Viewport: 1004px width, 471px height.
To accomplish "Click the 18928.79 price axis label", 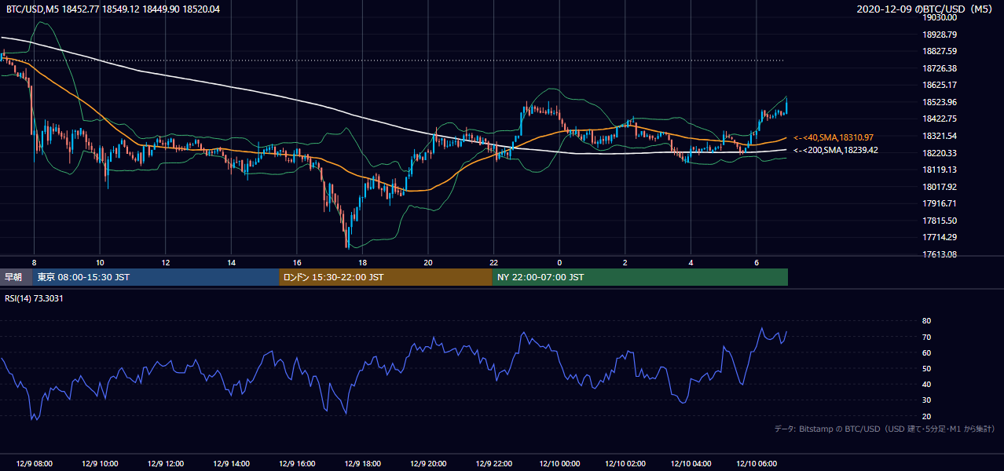I will (940, 35).
